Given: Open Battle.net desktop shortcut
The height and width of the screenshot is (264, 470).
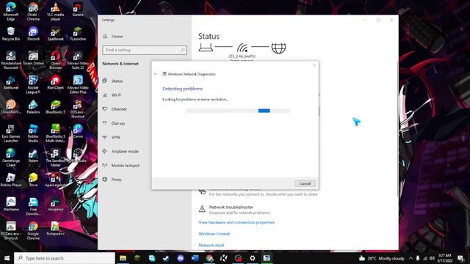Looking at the screenshot, I should pos(11,83).
